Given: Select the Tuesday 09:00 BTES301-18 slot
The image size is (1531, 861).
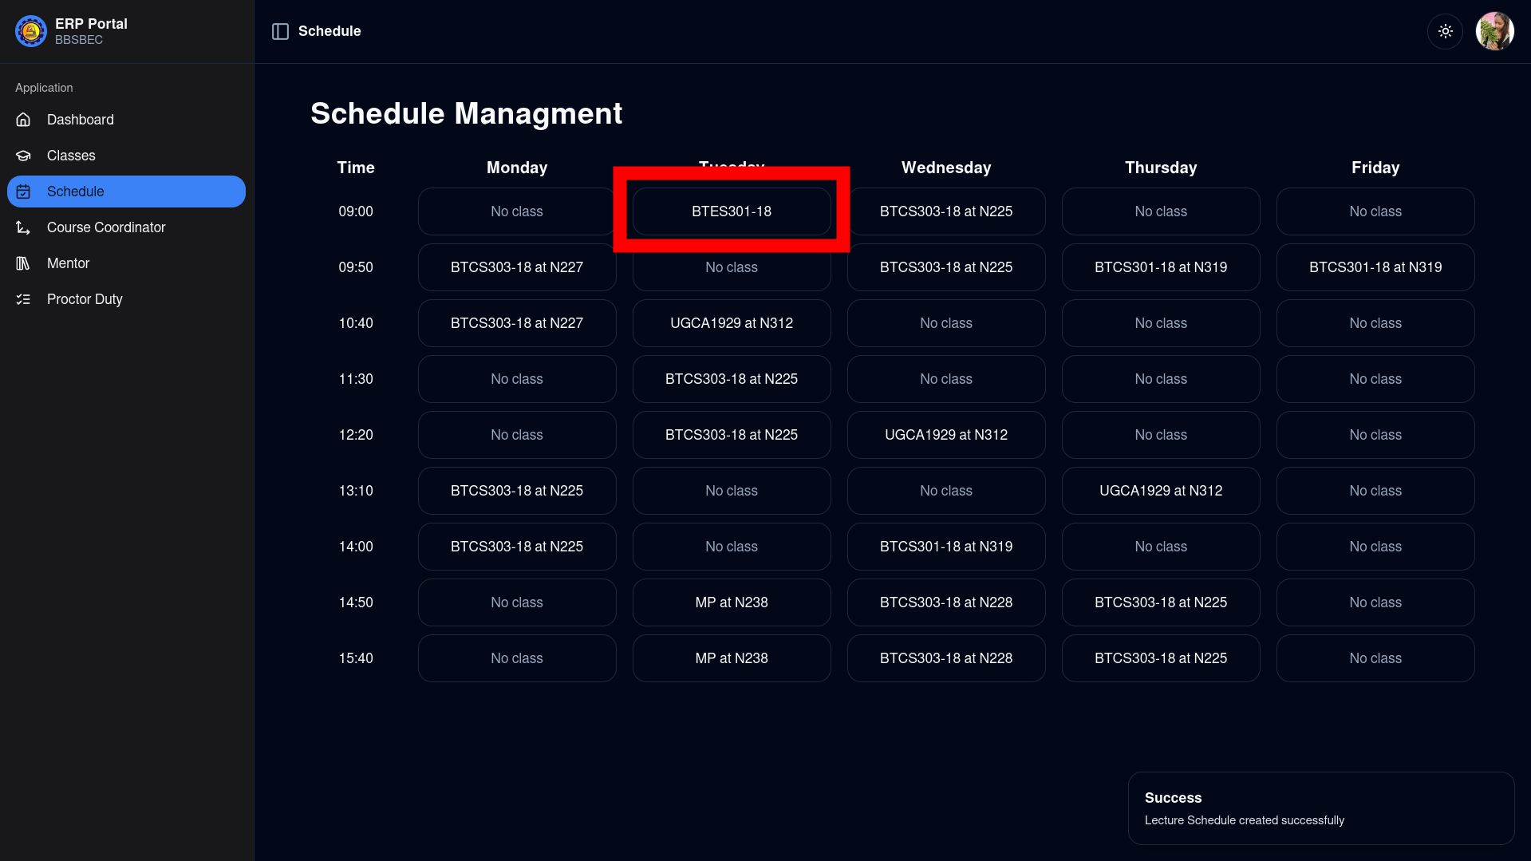Looking at the screenshot, I should [x=731, y=211].
